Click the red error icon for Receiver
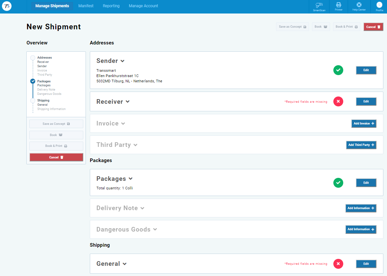 pos(338,101)
